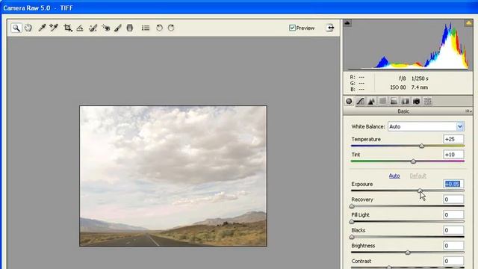Switch to the HSL / Grayscale tab

point(382,102)
